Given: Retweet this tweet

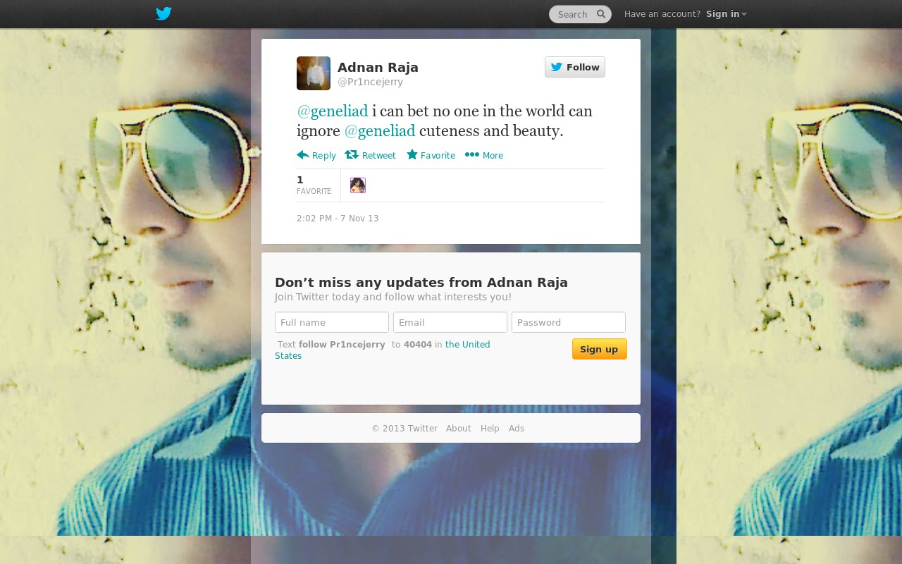Looking at the screenshot, I should tap(370, 155).
